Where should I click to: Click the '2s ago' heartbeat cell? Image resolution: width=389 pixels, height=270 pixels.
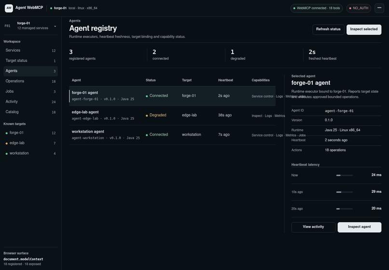click(x=224, y=95)
